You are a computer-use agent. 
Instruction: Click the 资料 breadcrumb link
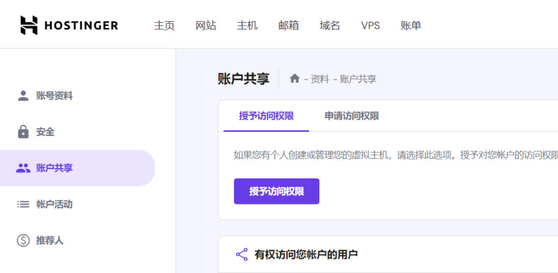pos(320,79)
